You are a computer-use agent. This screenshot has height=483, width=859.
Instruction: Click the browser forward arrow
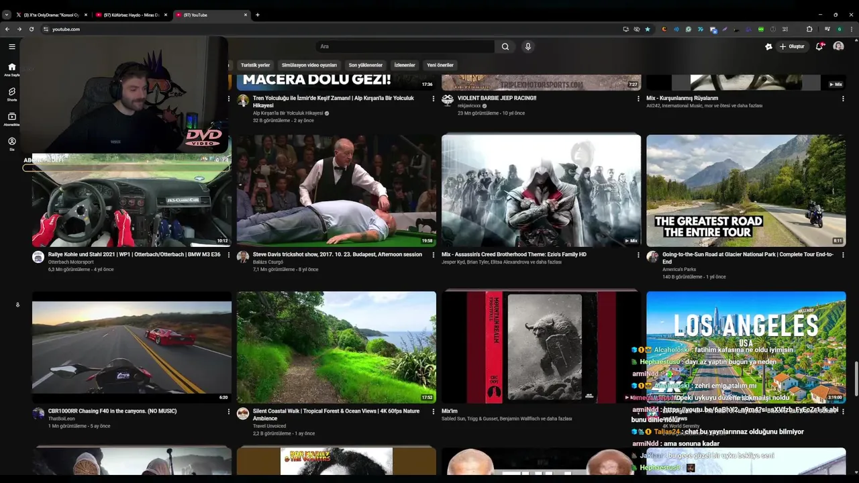click(19, 29)
